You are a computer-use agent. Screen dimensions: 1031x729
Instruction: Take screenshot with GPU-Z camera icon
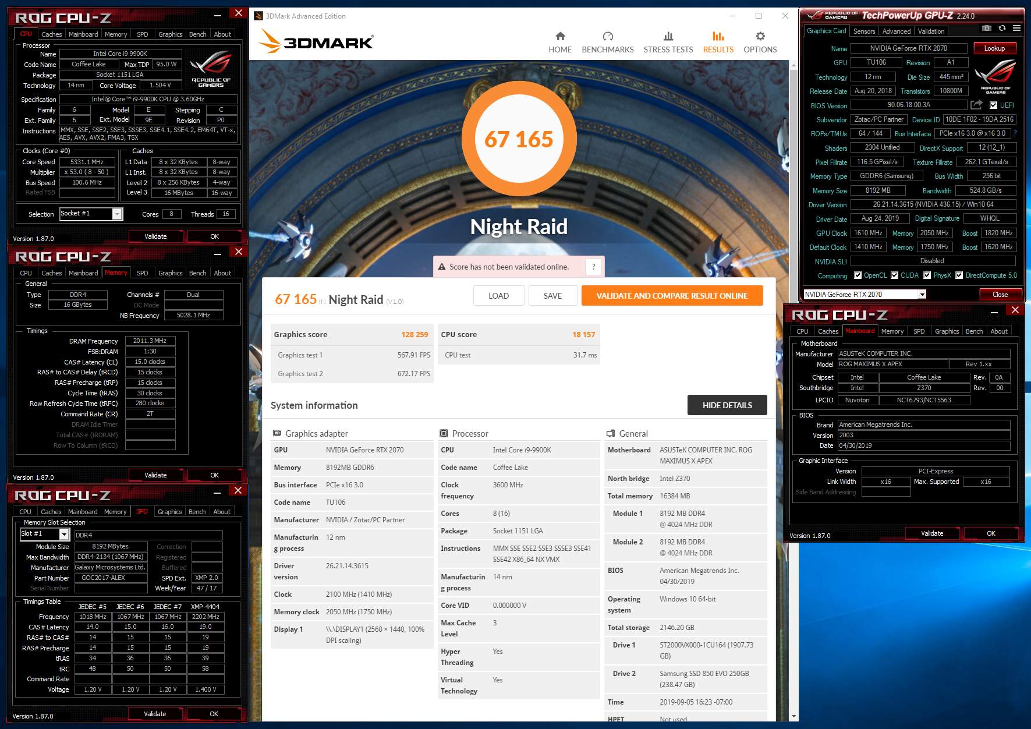[x=986, y=28]
